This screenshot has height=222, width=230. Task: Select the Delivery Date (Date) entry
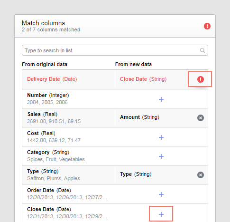[52, 79]
